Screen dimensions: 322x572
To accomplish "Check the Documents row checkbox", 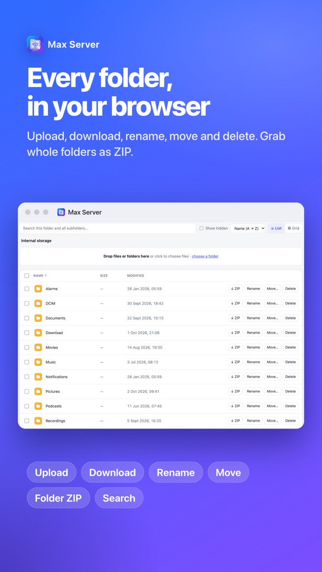I will coord(27,318).
